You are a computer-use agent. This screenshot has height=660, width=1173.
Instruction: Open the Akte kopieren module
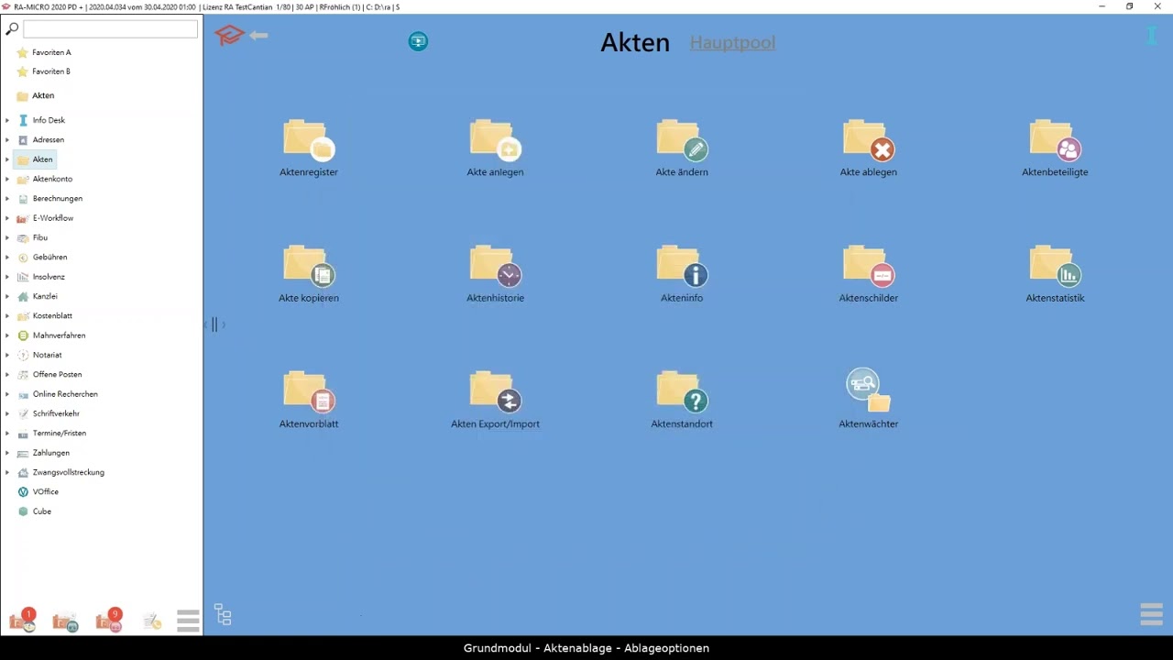point(309,273)
